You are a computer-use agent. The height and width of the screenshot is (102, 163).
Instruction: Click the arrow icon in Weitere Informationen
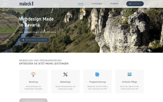24,101
